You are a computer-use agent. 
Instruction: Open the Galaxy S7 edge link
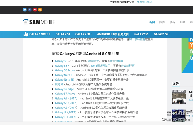coord(64,89)
